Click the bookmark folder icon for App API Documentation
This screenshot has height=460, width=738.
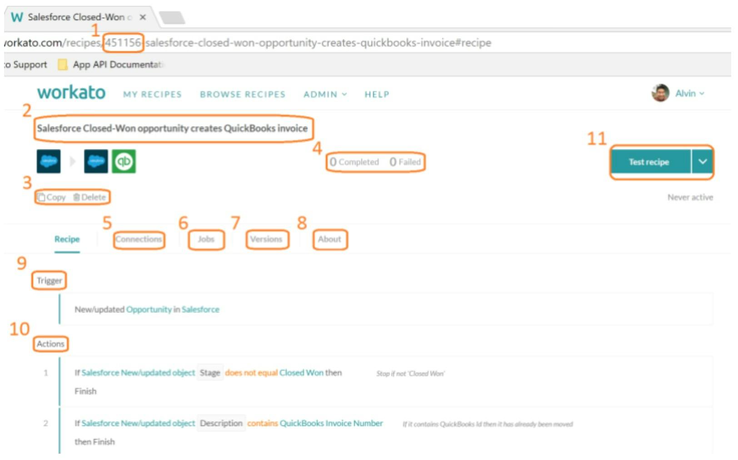[x=63, y=64]
